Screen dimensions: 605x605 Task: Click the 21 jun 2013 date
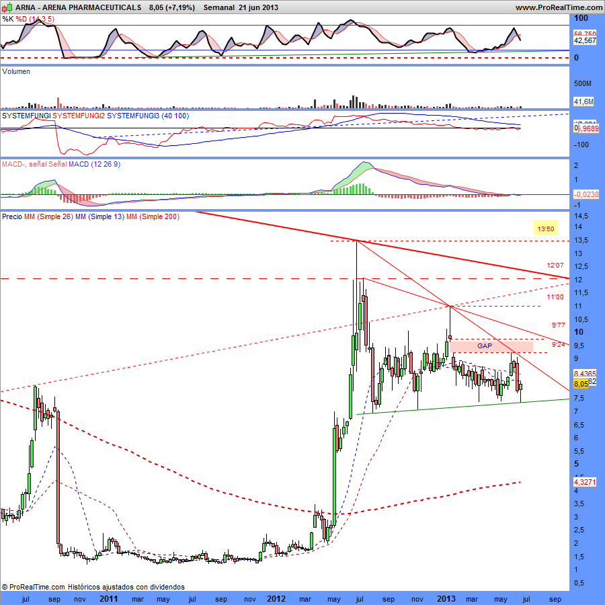[x=259, y=7]
